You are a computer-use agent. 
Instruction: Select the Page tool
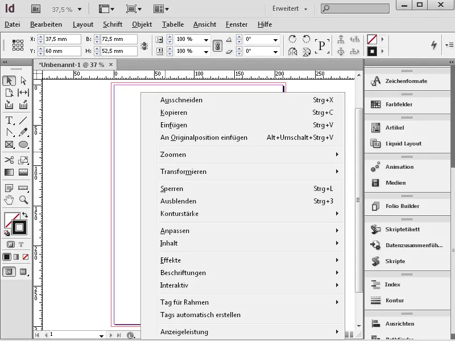[x=9, y=93]
